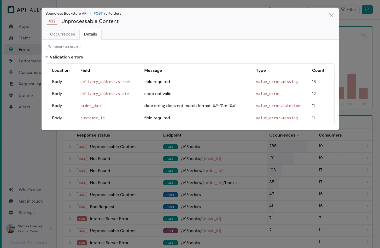Open the What's new link
Image resolution: width=380 pixels, height=248 pixels.
(x=30, y=190)
